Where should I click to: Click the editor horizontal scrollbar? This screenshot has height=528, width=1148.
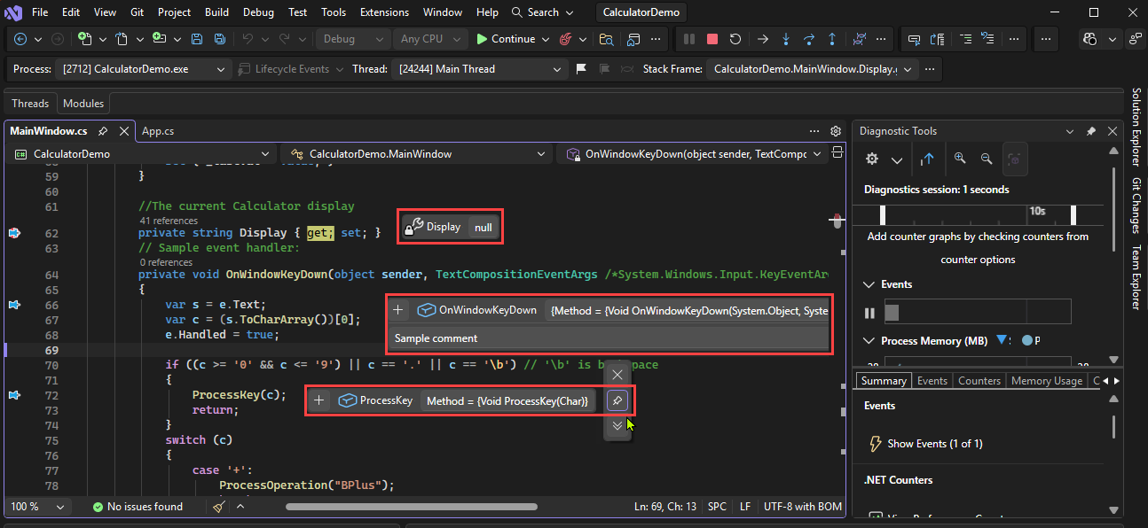[411, 507]
